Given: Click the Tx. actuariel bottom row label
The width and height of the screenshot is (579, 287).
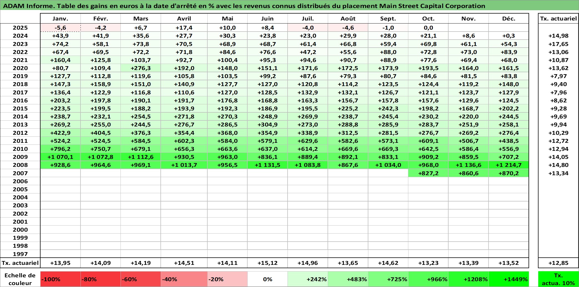Looking at the screenshot, I should click(x=20, y=263).
